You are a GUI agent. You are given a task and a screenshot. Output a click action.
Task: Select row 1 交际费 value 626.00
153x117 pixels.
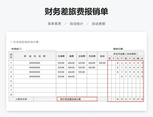pyautogui.click(x=92, y=63)
